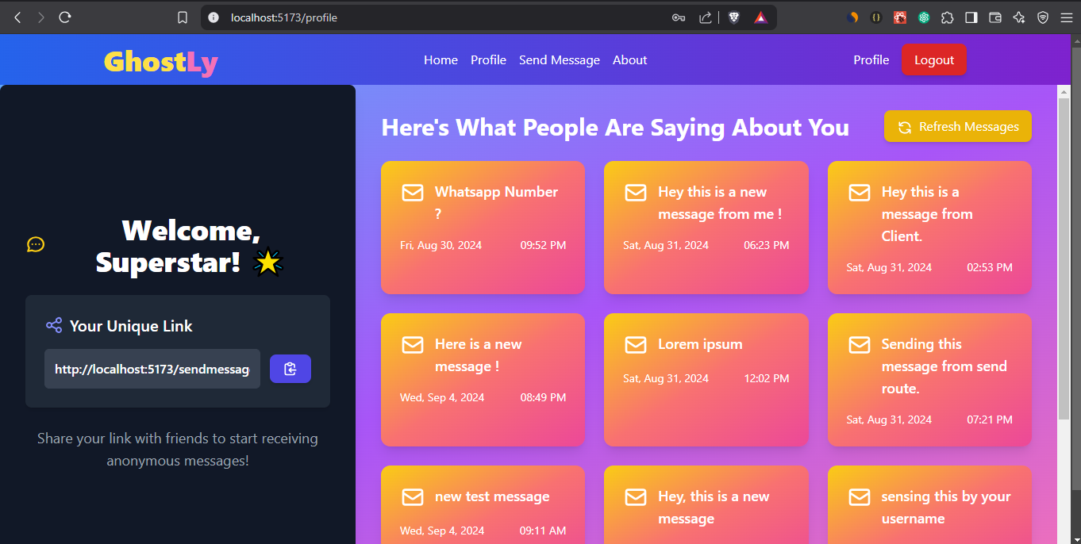Viewport: 1081px width, 544px height.
Task: Open the Brave wallet icon
Action: click(995, 17)
